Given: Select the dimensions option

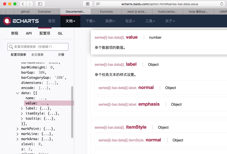Looking at the screenshot, I should click(40, 83).
